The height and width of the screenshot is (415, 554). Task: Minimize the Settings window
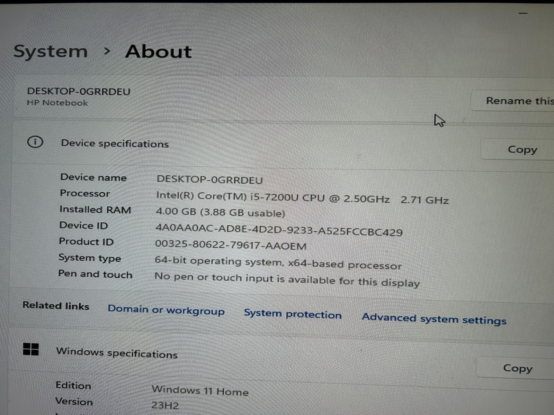click(x=523, y=13)
